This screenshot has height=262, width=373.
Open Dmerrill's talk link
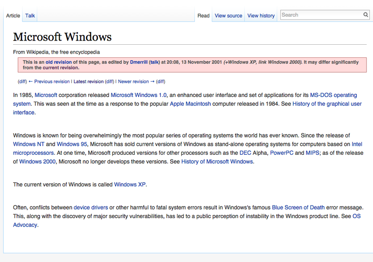point(154,62)
